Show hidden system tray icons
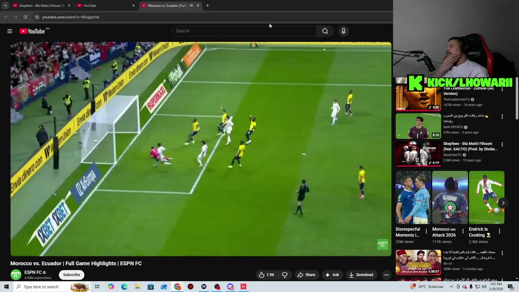The height and width of the screenshot is (292, 519). coord(452,287)
